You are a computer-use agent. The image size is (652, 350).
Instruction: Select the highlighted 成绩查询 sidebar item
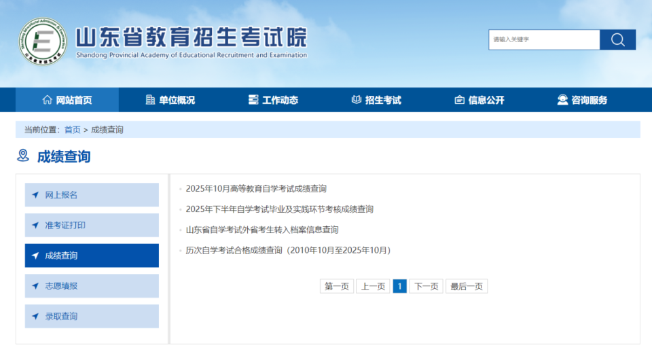tap(92, 256)
